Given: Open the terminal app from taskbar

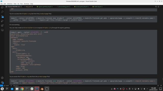Looking at the screenshot, I should coord(27,89).
